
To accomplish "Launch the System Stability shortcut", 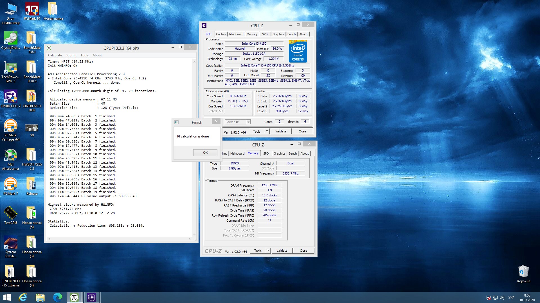I will coord(10,246).
